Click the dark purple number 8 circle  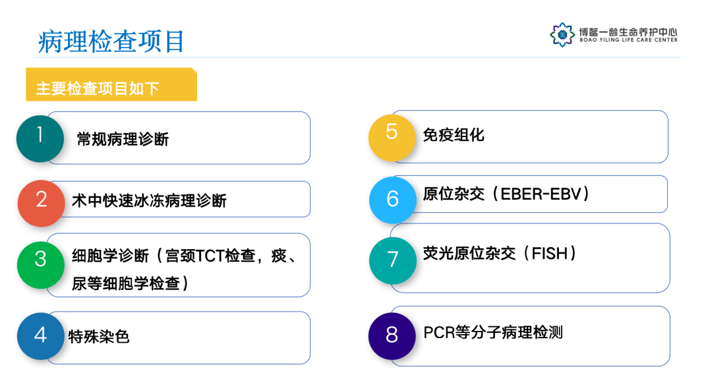(392, 335)
